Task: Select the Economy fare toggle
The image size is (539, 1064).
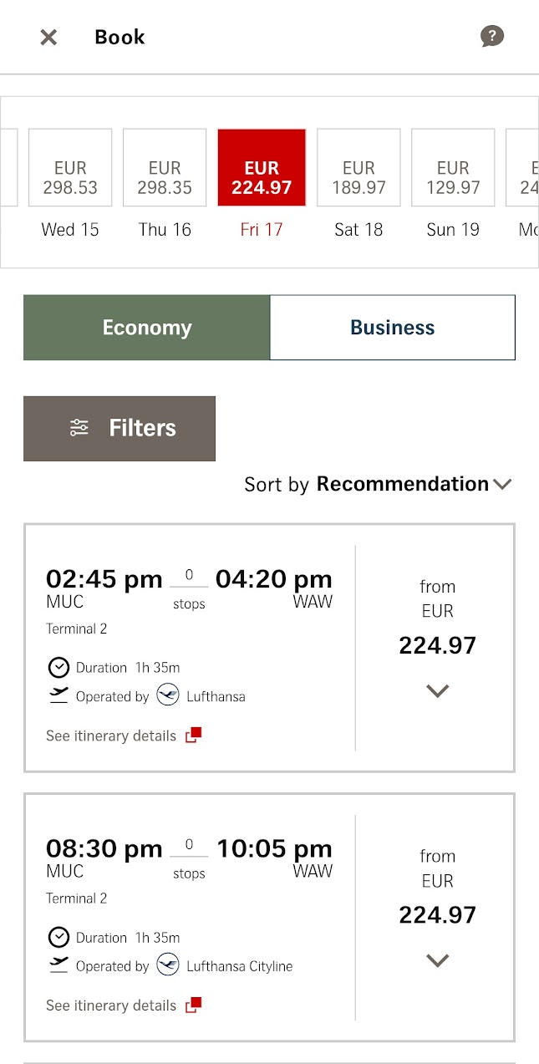Action: 146,327
